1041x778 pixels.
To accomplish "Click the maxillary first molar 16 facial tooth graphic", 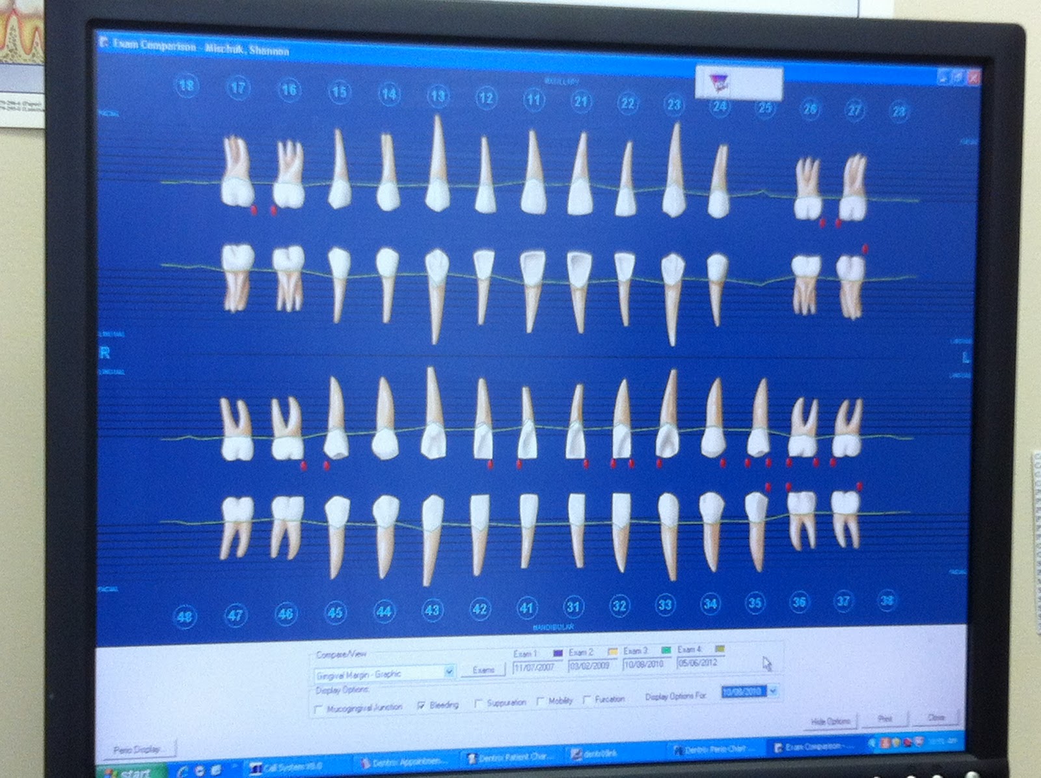I will (289, 174).
